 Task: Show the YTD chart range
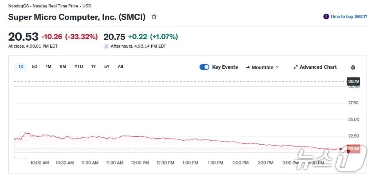[x=79, y=66]
